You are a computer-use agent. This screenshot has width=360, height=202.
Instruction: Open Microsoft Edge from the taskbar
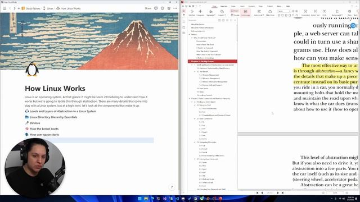[152, 199]
